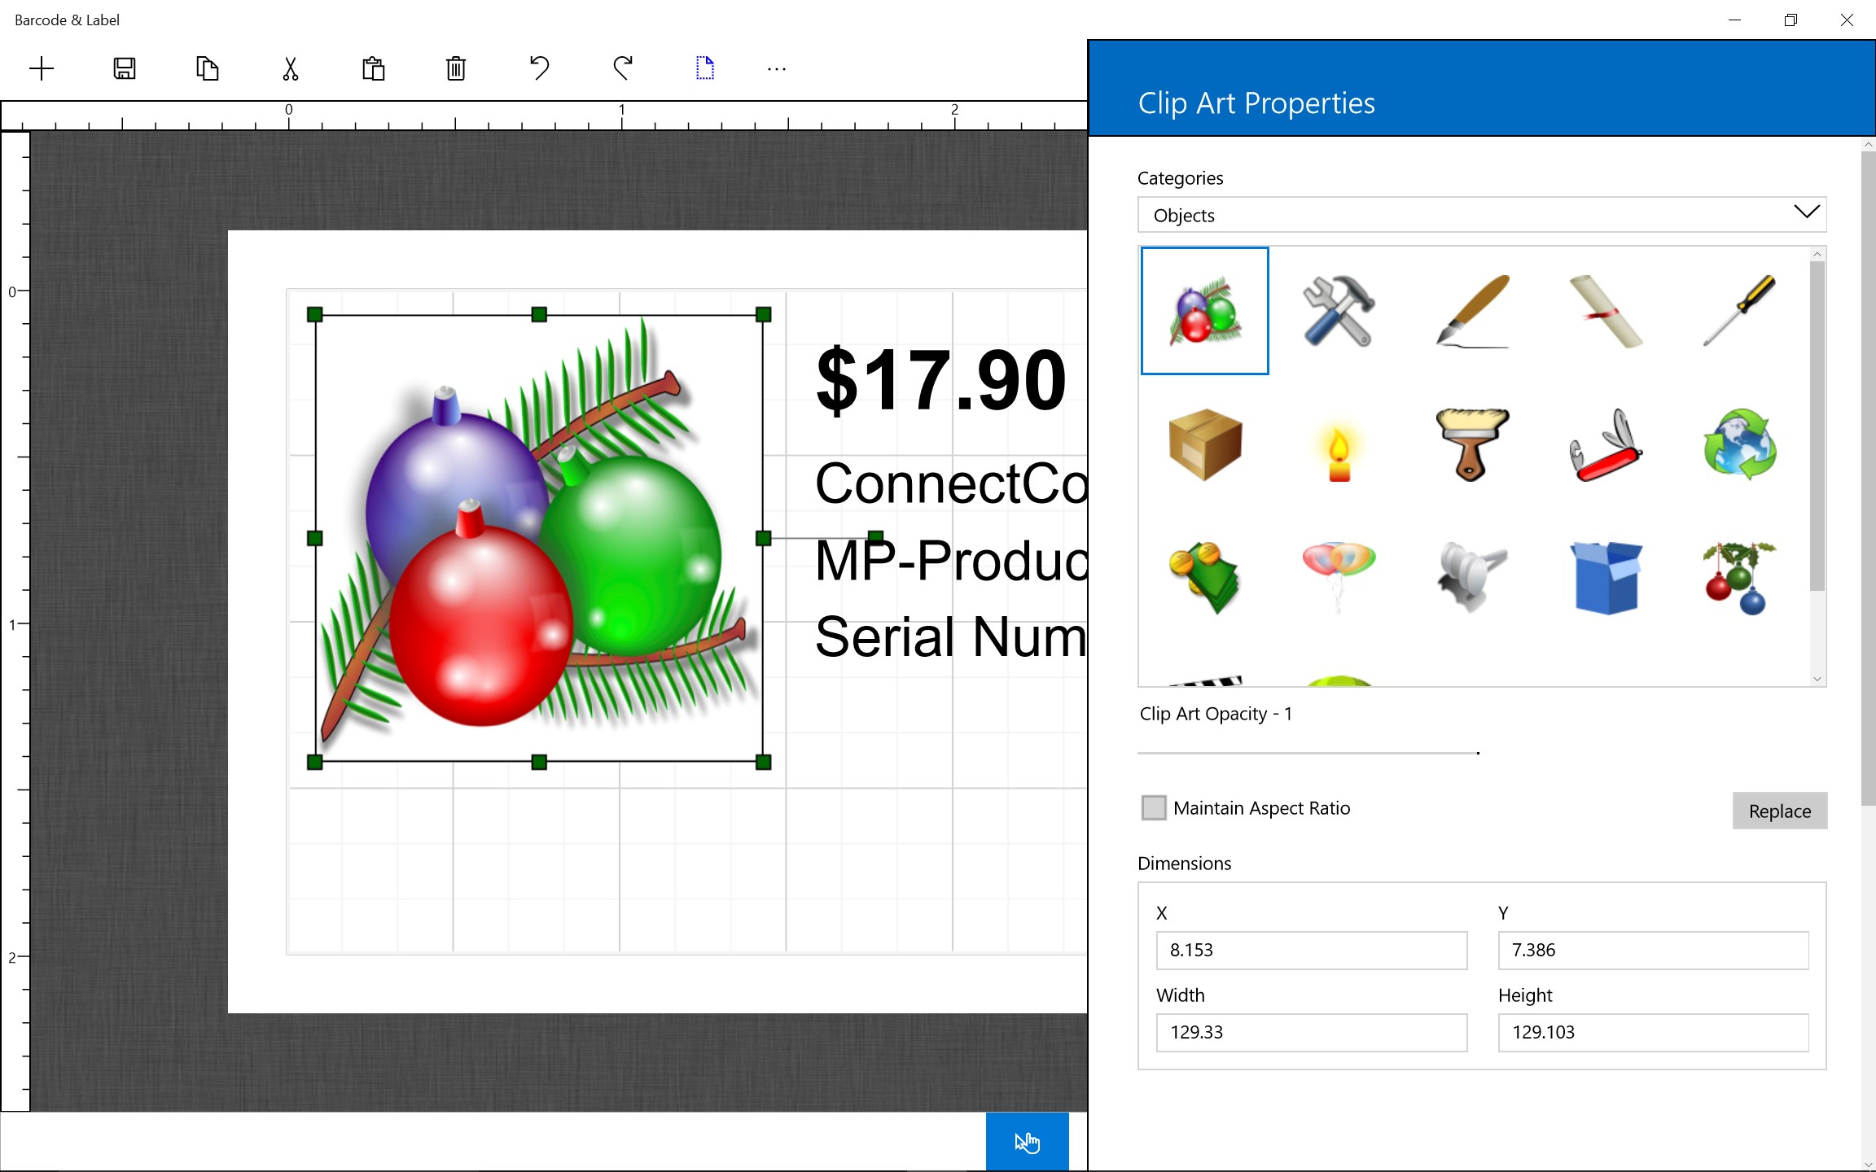This screenshot has height=1172, width=1876.
Task: Click the Width input field
Action: coord(1311,1032)
